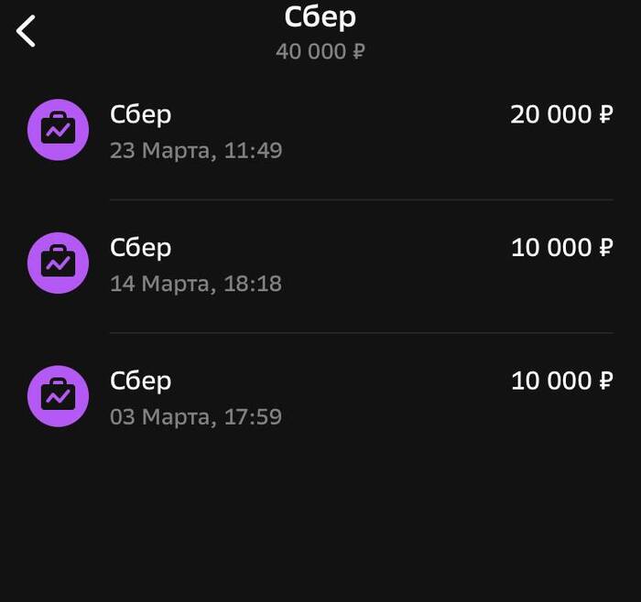Tap the Сбер page title in header
Viewport: 641px width, 602px height.
pos(320,16)
